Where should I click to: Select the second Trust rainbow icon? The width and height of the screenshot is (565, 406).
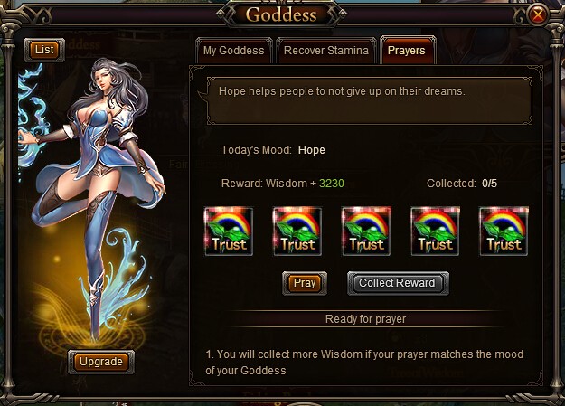point(297,231)
